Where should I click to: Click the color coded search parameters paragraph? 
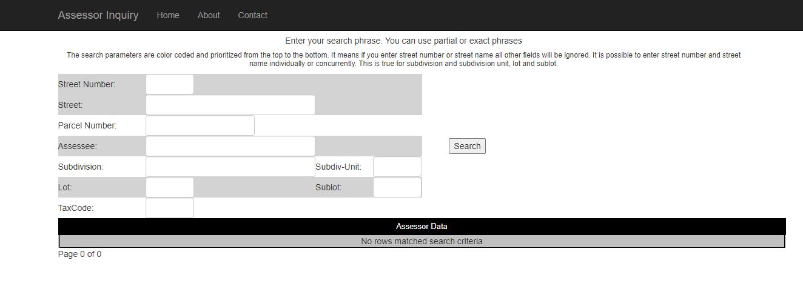(403, 59)
